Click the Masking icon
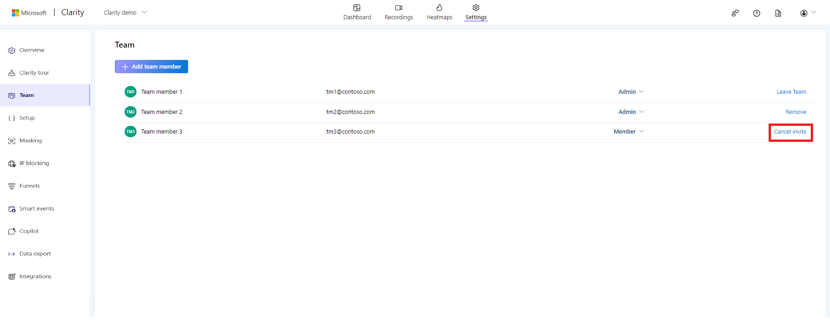This screenshot has height=323, width=830. 12,141
